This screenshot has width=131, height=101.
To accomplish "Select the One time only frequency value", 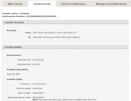I will [x=39, y=84].
